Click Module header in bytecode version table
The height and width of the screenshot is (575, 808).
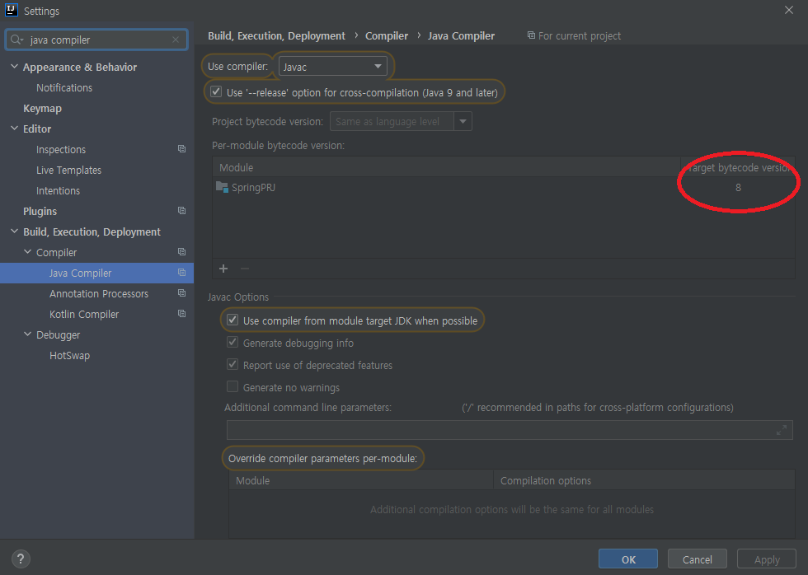(x=446, y=167)
